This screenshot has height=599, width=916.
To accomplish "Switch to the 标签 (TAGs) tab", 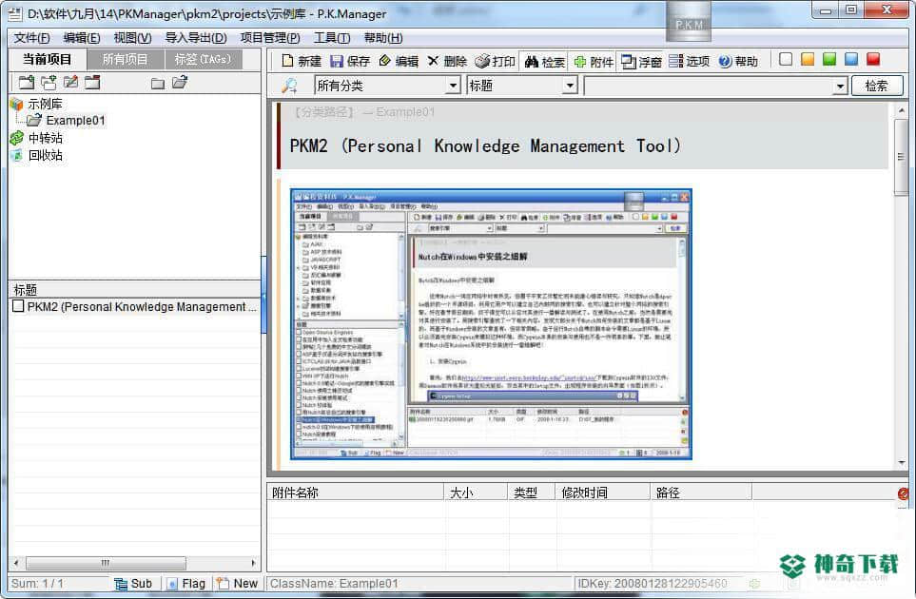I will point(203,60).
